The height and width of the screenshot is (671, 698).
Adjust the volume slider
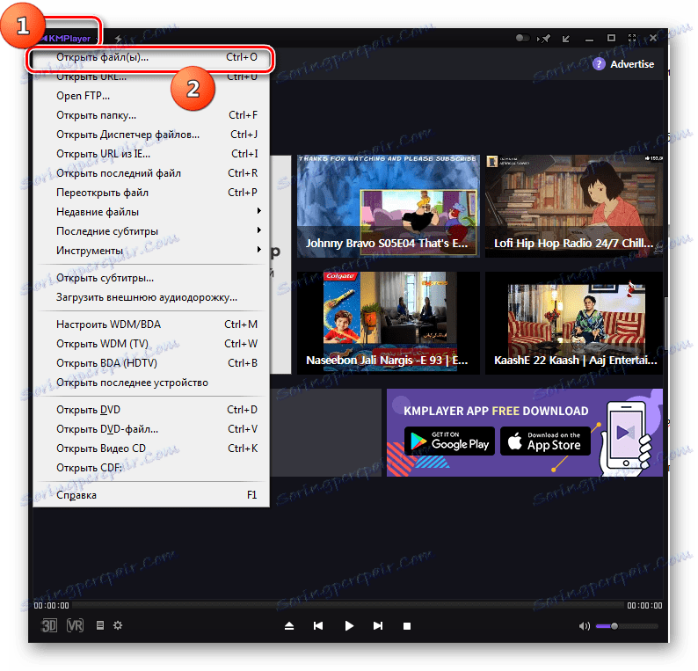627,626
